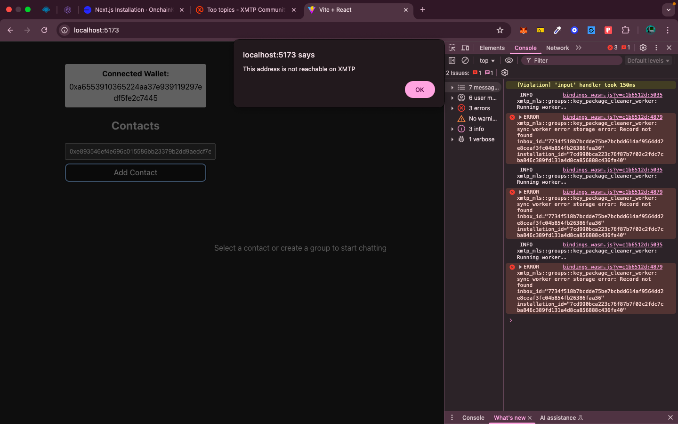Toggle the device toolbar icon

465,48
